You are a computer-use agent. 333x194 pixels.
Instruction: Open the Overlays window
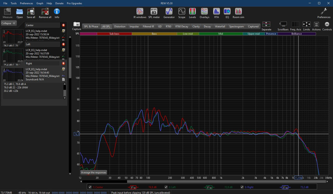[204, 13]
